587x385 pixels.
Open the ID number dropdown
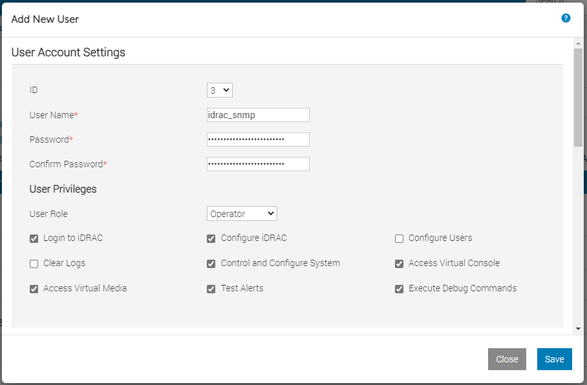point(220,90)
